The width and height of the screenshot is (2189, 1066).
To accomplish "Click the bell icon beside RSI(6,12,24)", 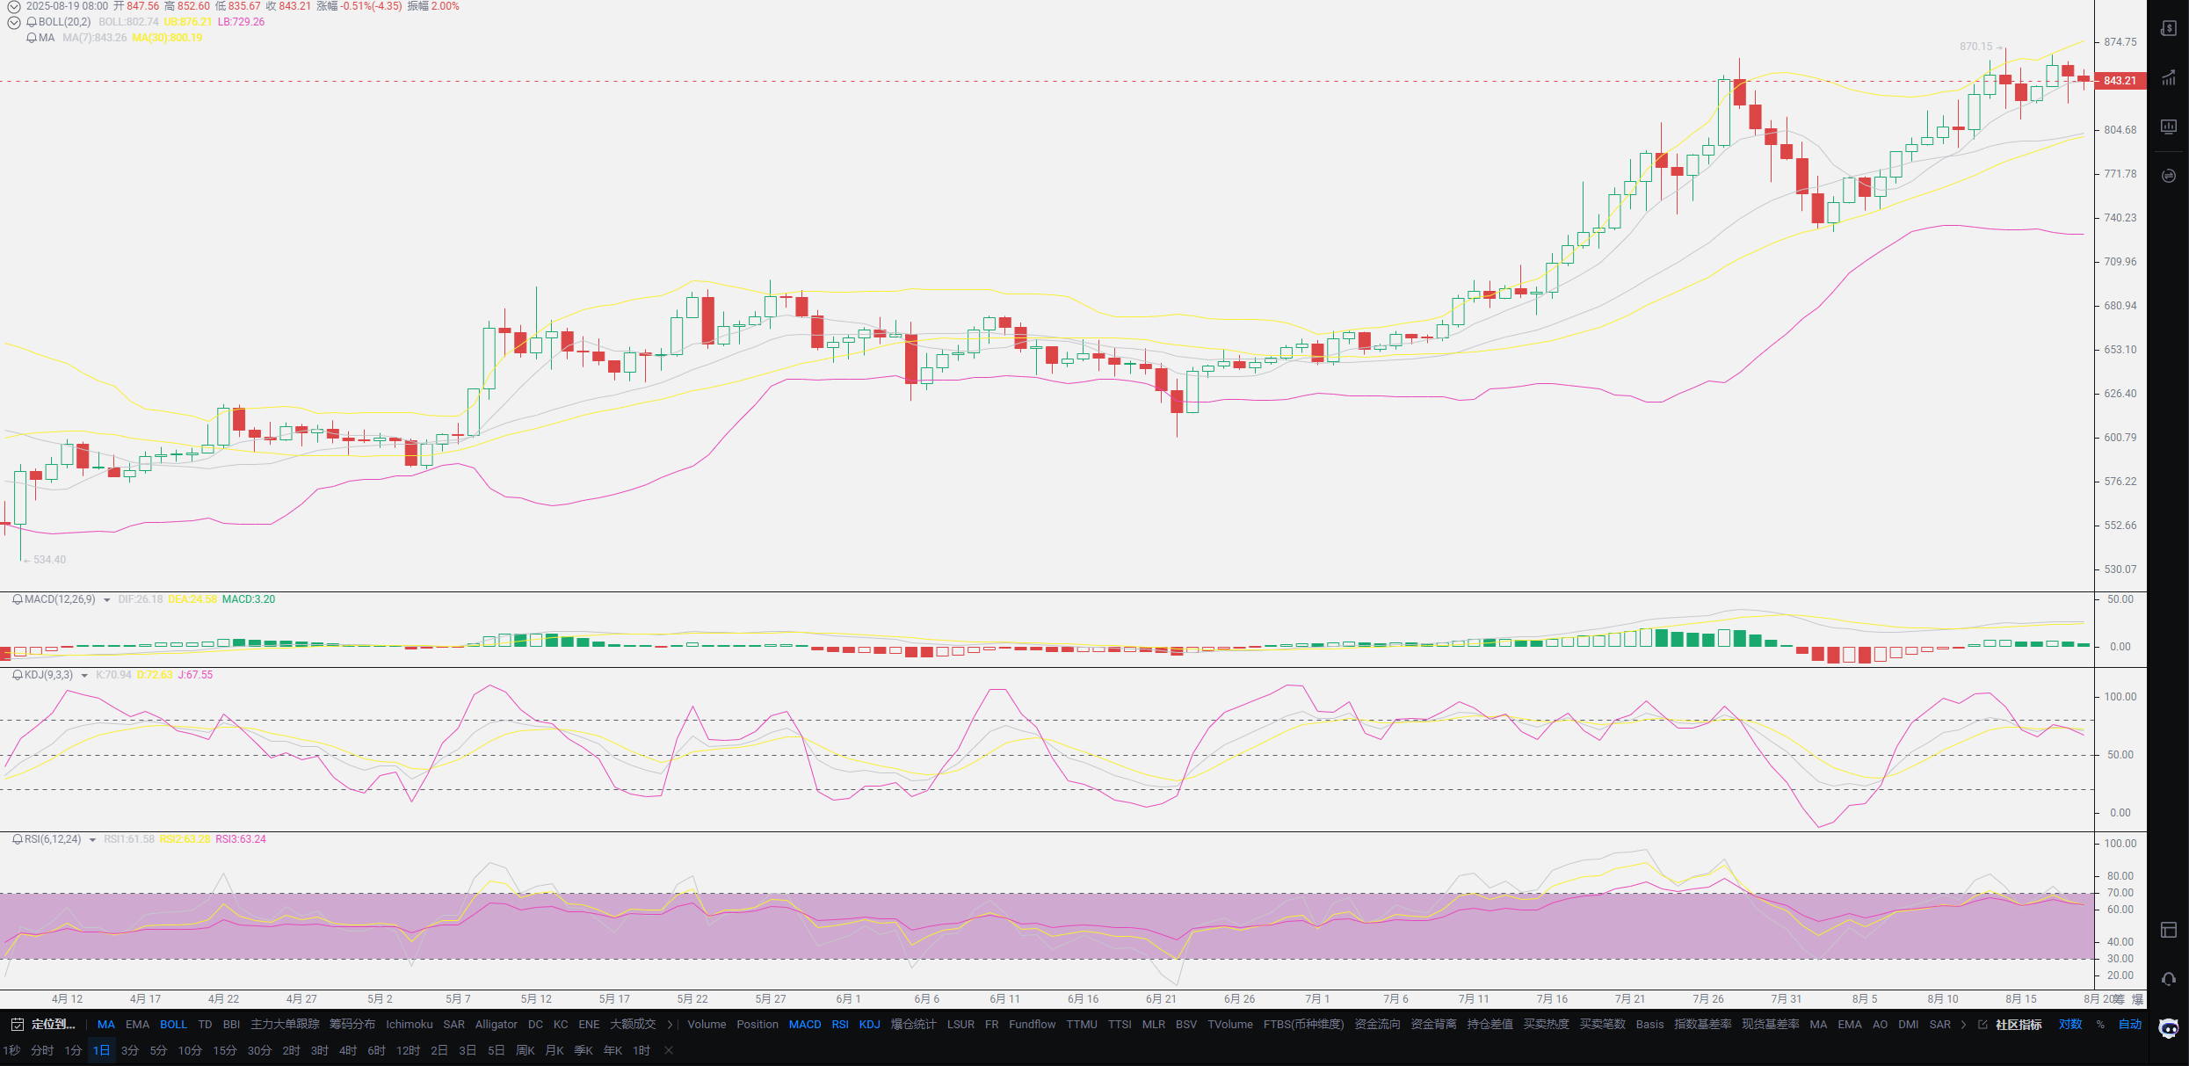I will point(17,839).
